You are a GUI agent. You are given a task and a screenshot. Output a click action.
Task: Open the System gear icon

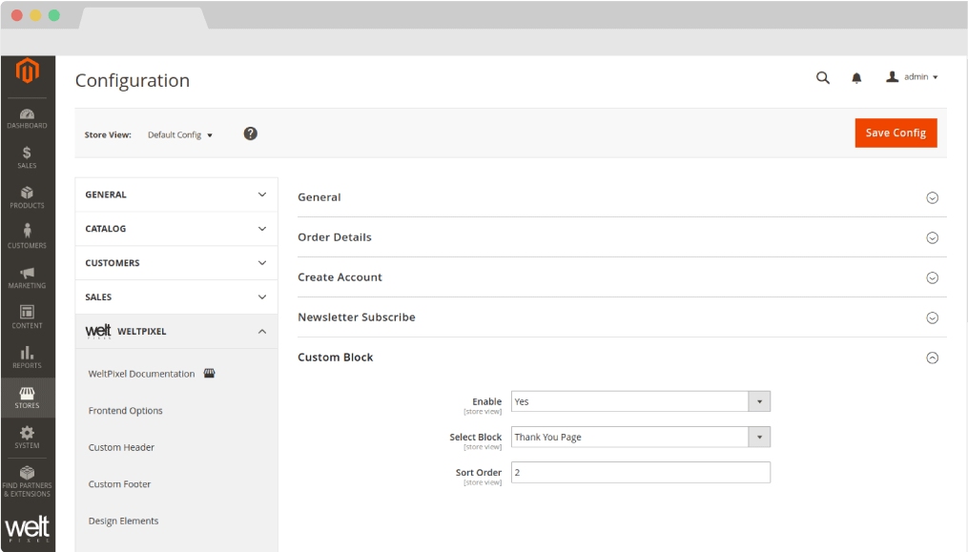click(27, 438)
